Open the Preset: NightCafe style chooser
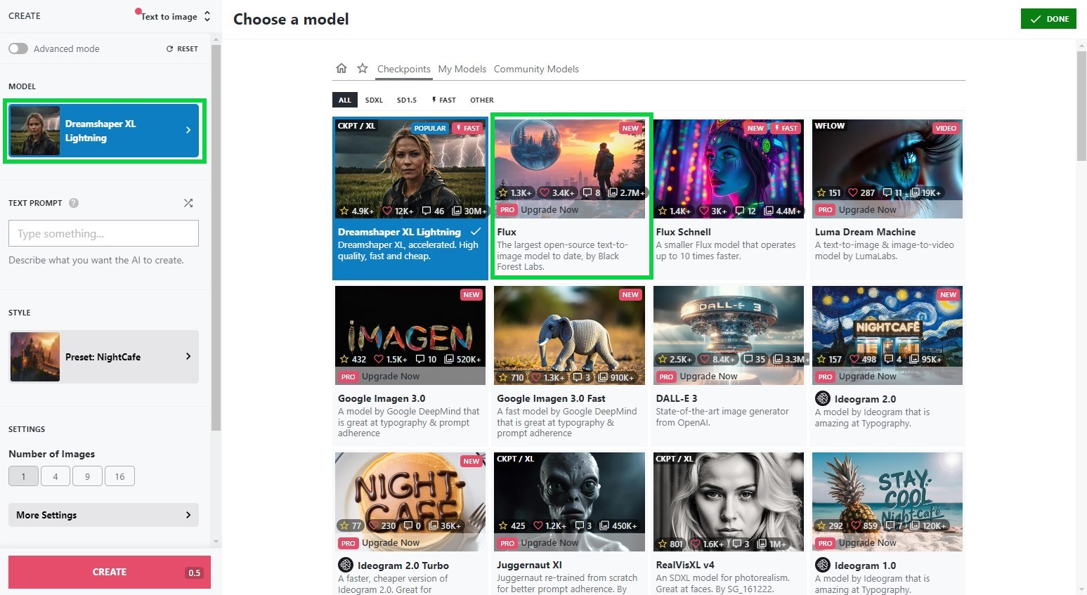This screenshot has height=595, width=1087. click(104, 357)
